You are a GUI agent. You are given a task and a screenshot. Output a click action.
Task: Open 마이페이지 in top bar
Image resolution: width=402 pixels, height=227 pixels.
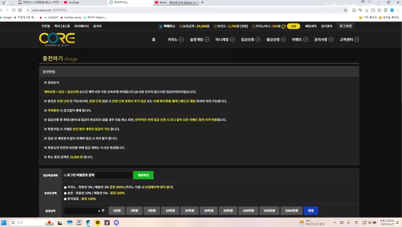point(81,26)
